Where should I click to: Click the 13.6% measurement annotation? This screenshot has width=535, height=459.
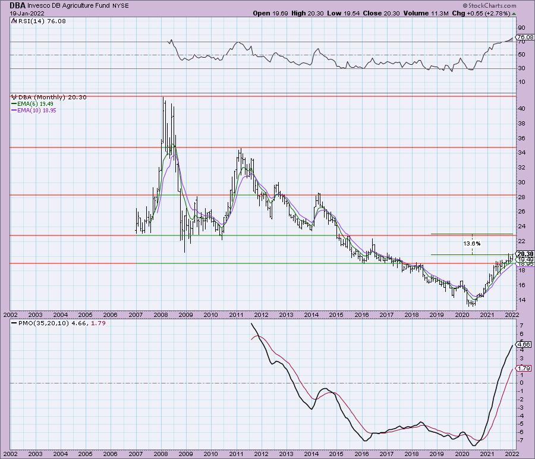click(472, 243)
